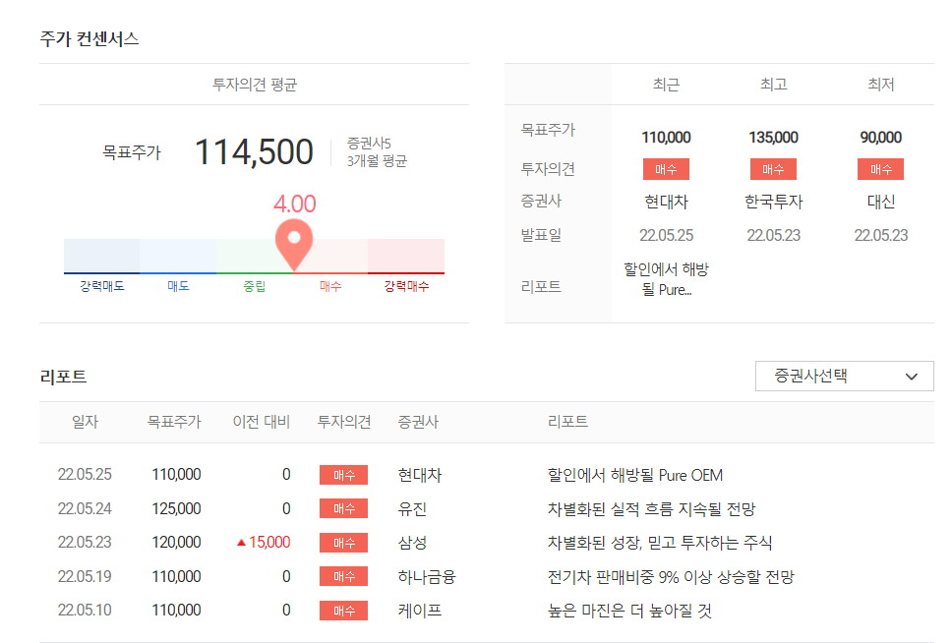Click date 22.05.24 in report list

[85, 509]
